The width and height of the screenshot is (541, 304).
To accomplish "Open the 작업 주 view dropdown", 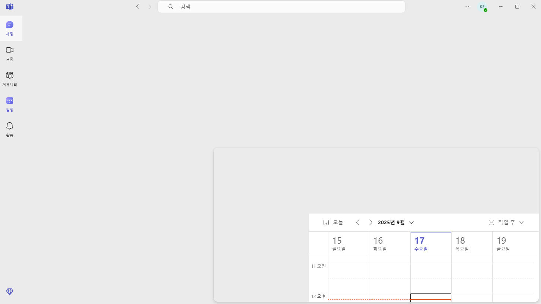I will coord(506,222).
